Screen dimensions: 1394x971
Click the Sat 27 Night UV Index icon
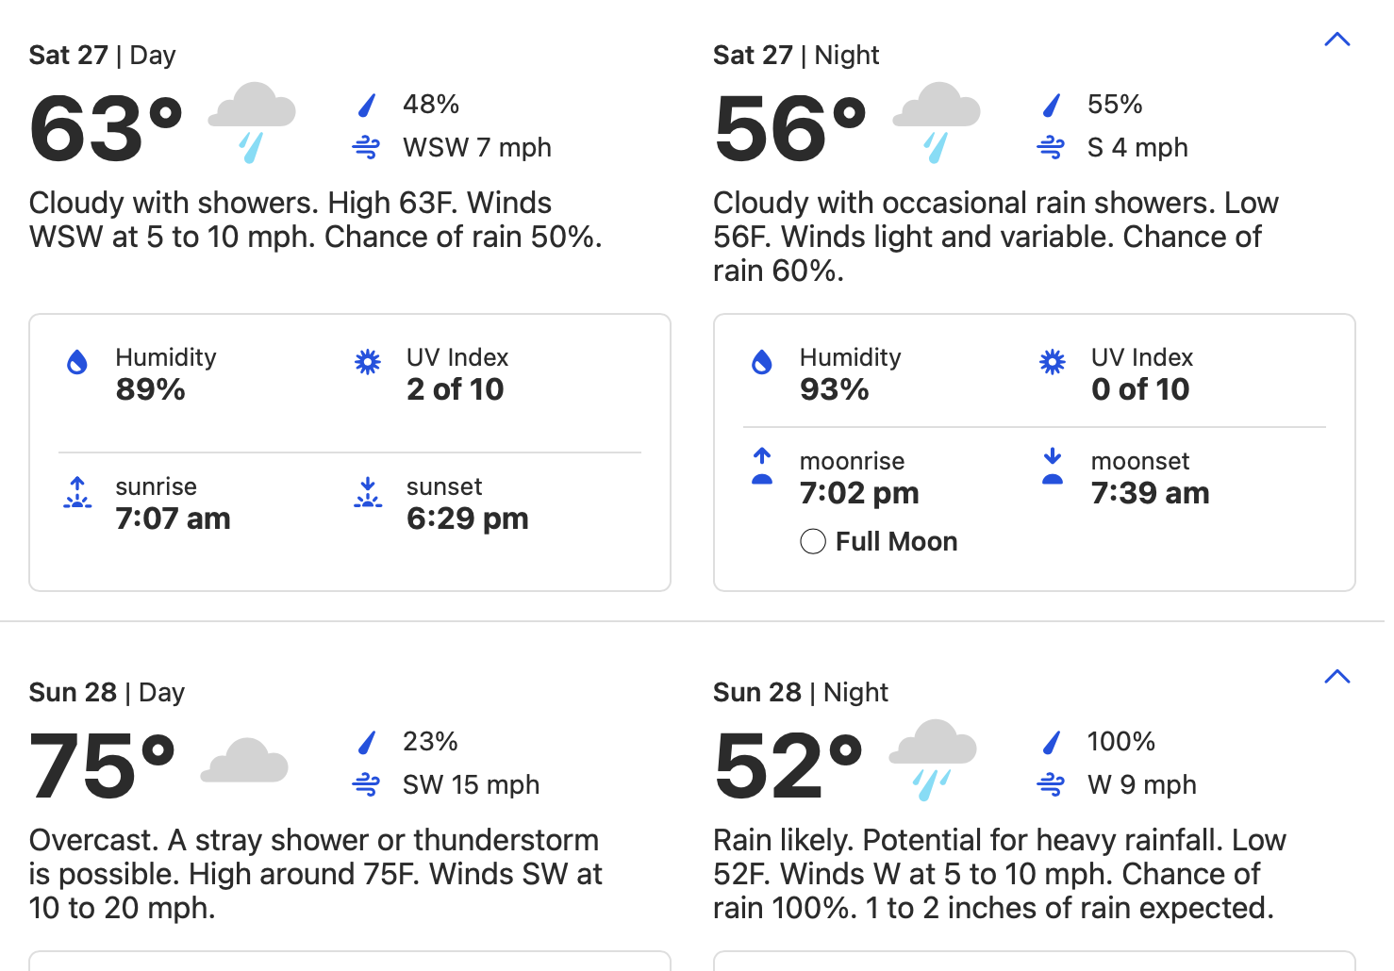click(x=1053, y=362)
